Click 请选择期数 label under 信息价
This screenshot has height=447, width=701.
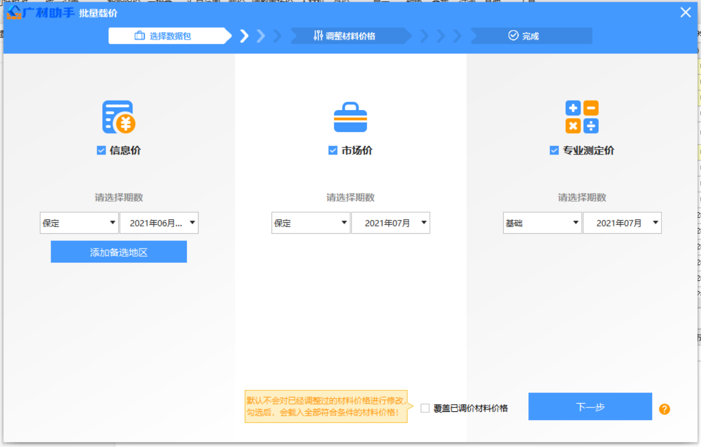[x=119, y=197]
